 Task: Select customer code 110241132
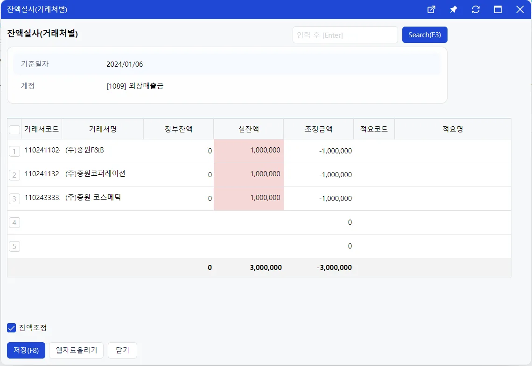[42, 174]
